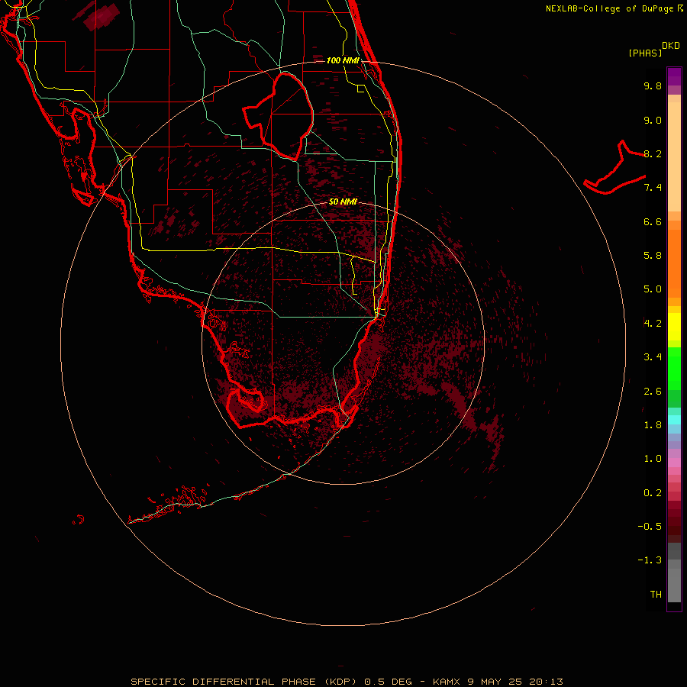687x687 pixels.
Task: Click the -1.3 scale value
Action: [x=650, y=560]
